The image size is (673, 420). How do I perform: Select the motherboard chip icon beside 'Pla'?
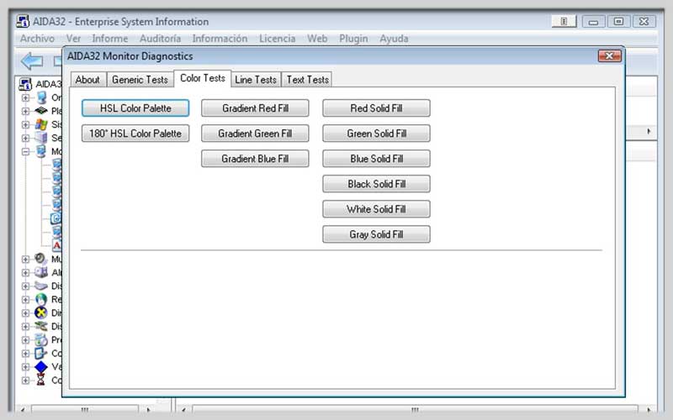41,111
